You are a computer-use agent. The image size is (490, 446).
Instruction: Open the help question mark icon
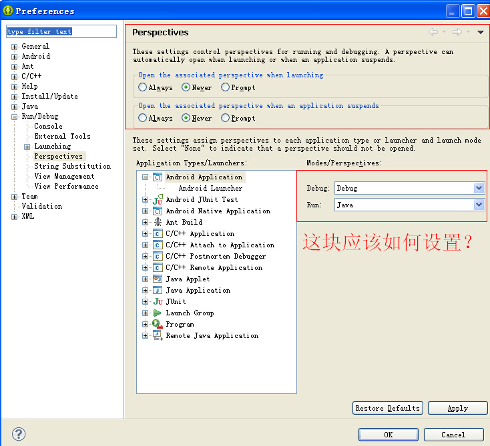19,434
